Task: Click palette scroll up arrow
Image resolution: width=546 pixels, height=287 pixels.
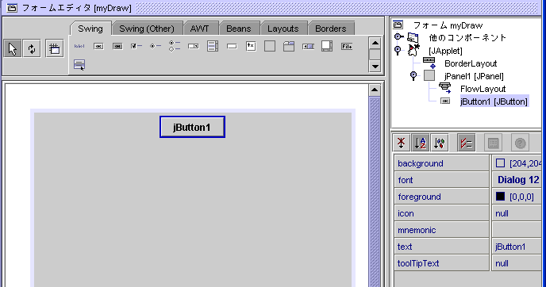Action: click(x=375, y=43)
